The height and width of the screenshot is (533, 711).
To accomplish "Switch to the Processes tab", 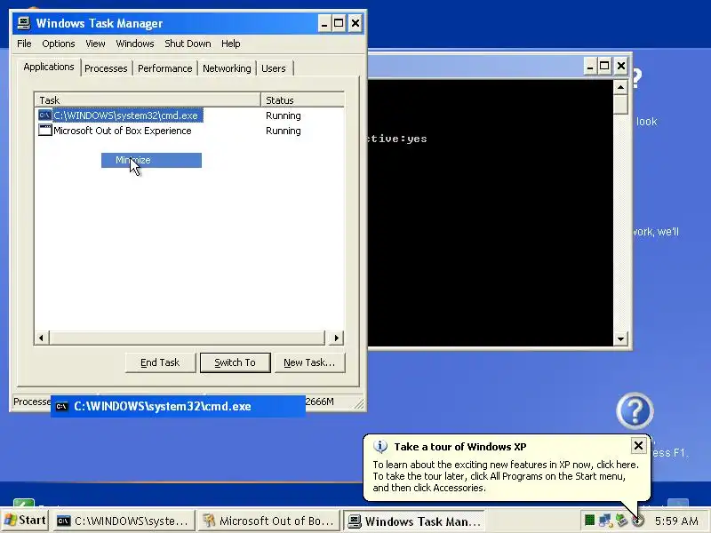I will pos(106,68).
